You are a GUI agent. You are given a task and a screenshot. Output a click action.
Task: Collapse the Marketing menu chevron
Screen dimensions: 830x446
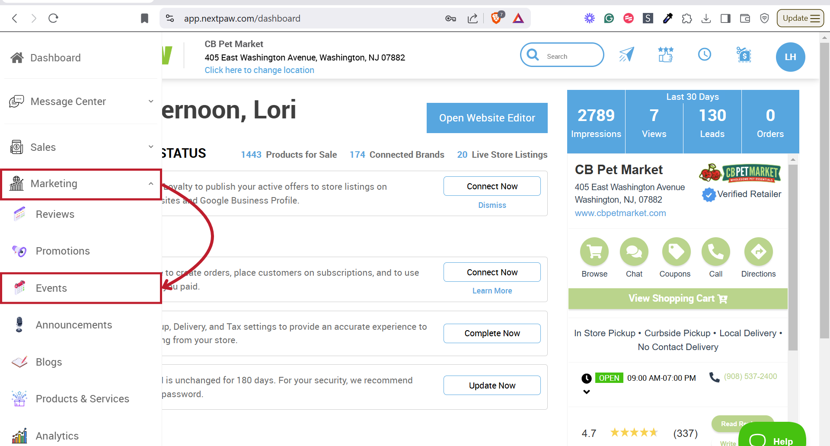tap(151, 184)
